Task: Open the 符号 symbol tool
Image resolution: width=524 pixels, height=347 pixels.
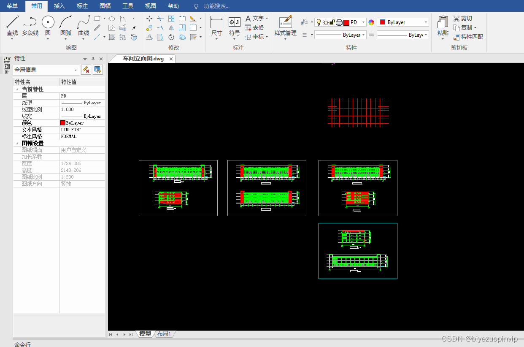Action: (x=235, y=25)
